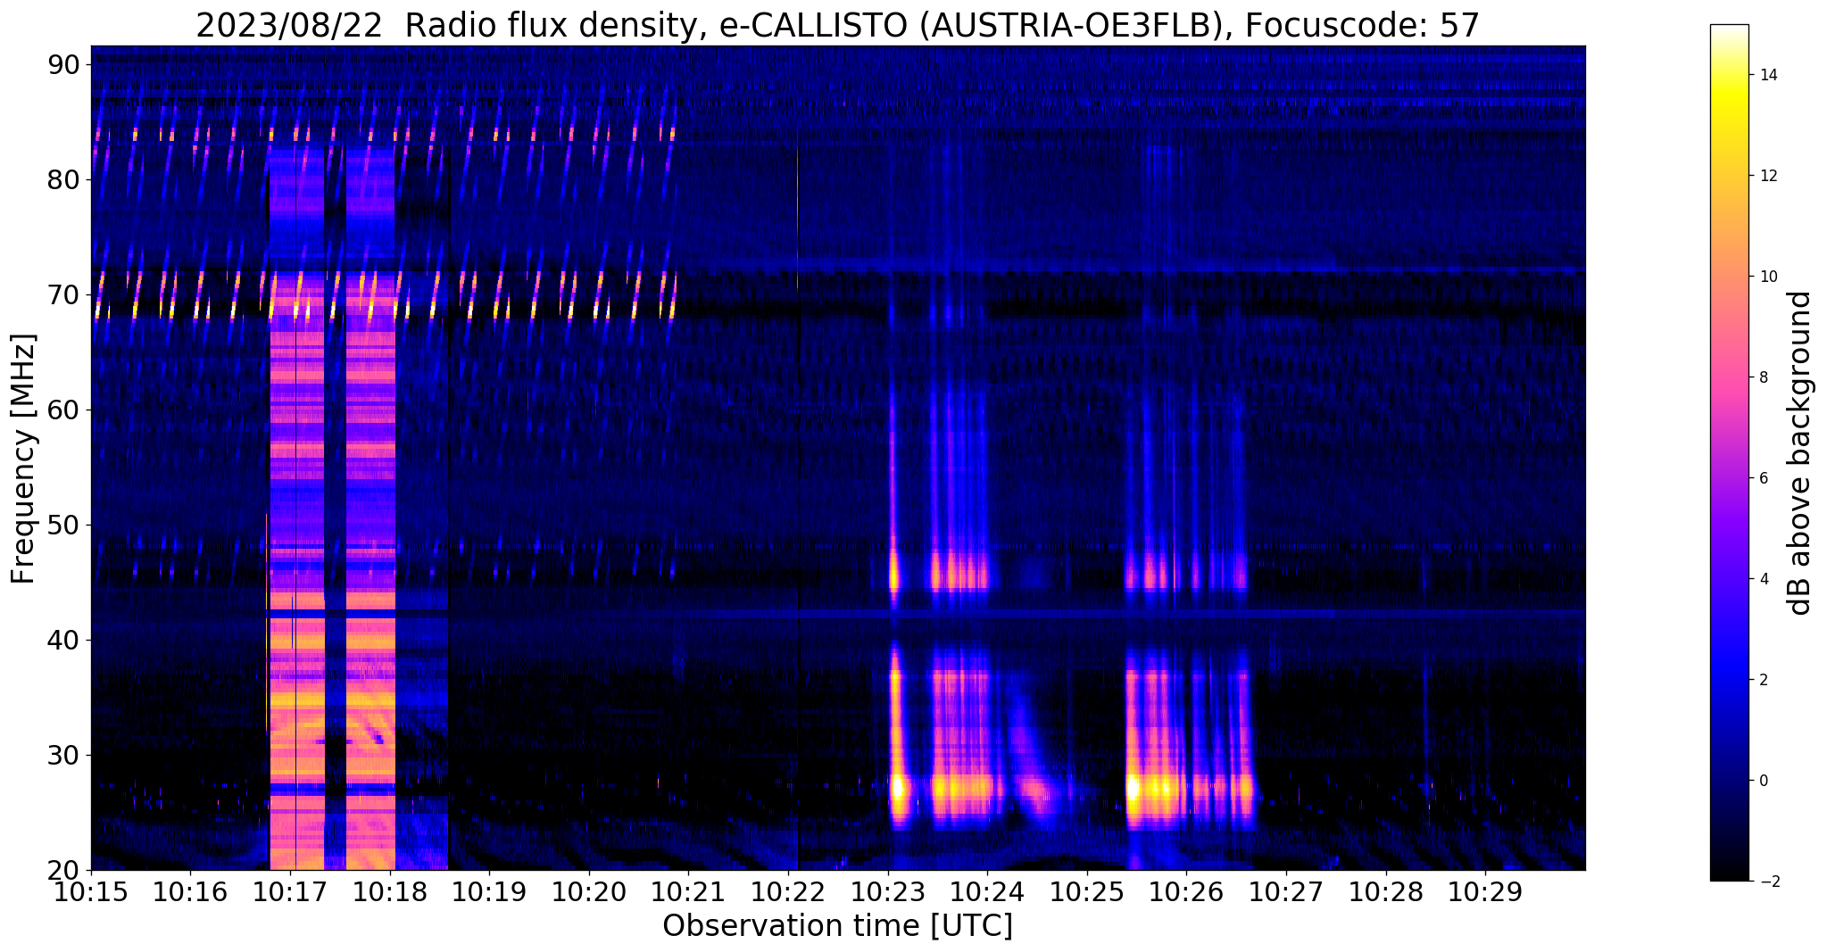
Task: Click the 'Observation time [UTC]' x-axis label
Action: (x=837, y=926)
